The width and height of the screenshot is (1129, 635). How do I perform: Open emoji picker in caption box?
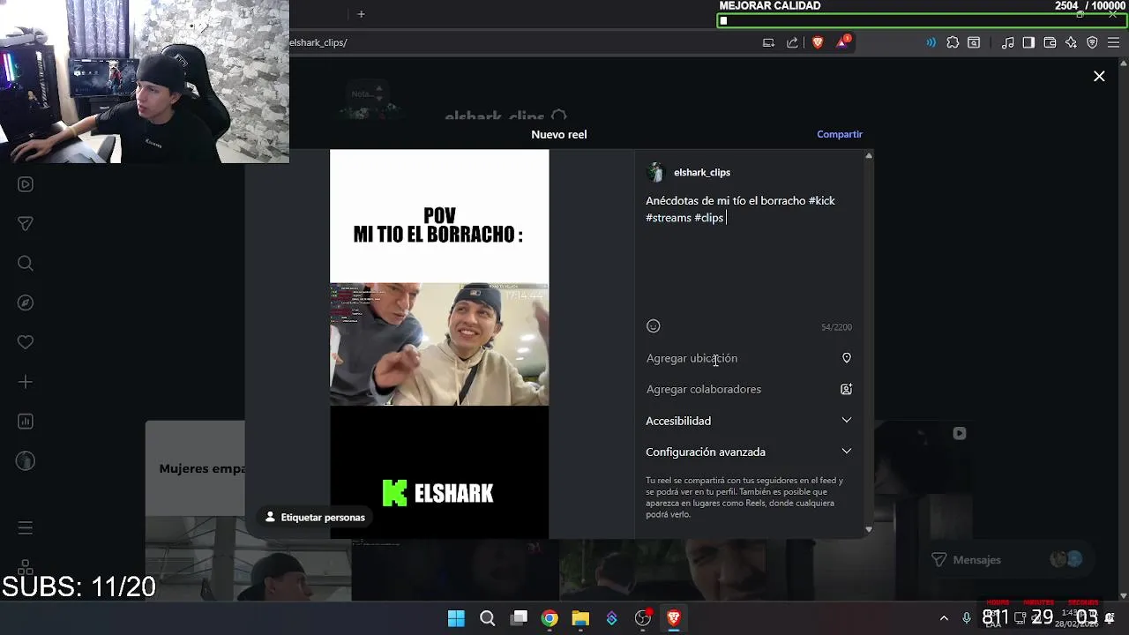(654, 326)
